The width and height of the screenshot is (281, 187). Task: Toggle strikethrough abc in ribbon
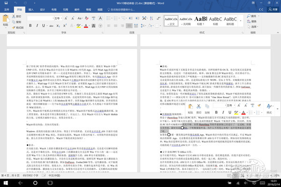52,26
